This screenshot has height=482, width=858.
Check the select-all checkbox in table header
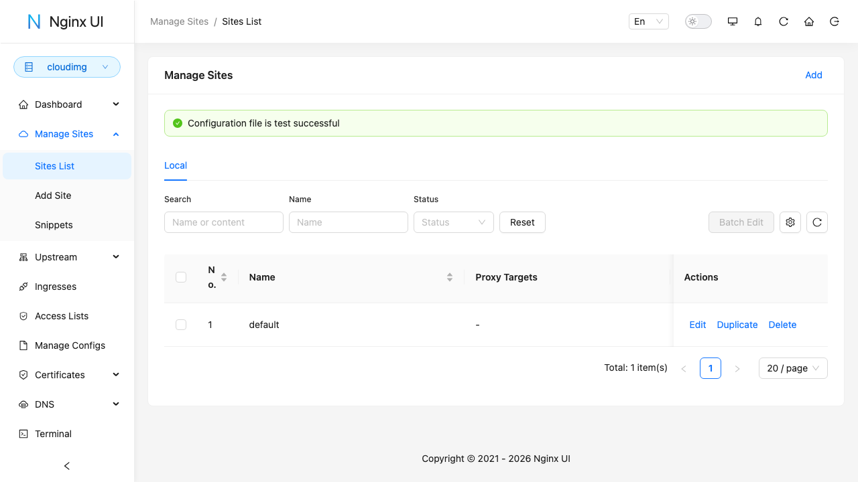point(181,277)
